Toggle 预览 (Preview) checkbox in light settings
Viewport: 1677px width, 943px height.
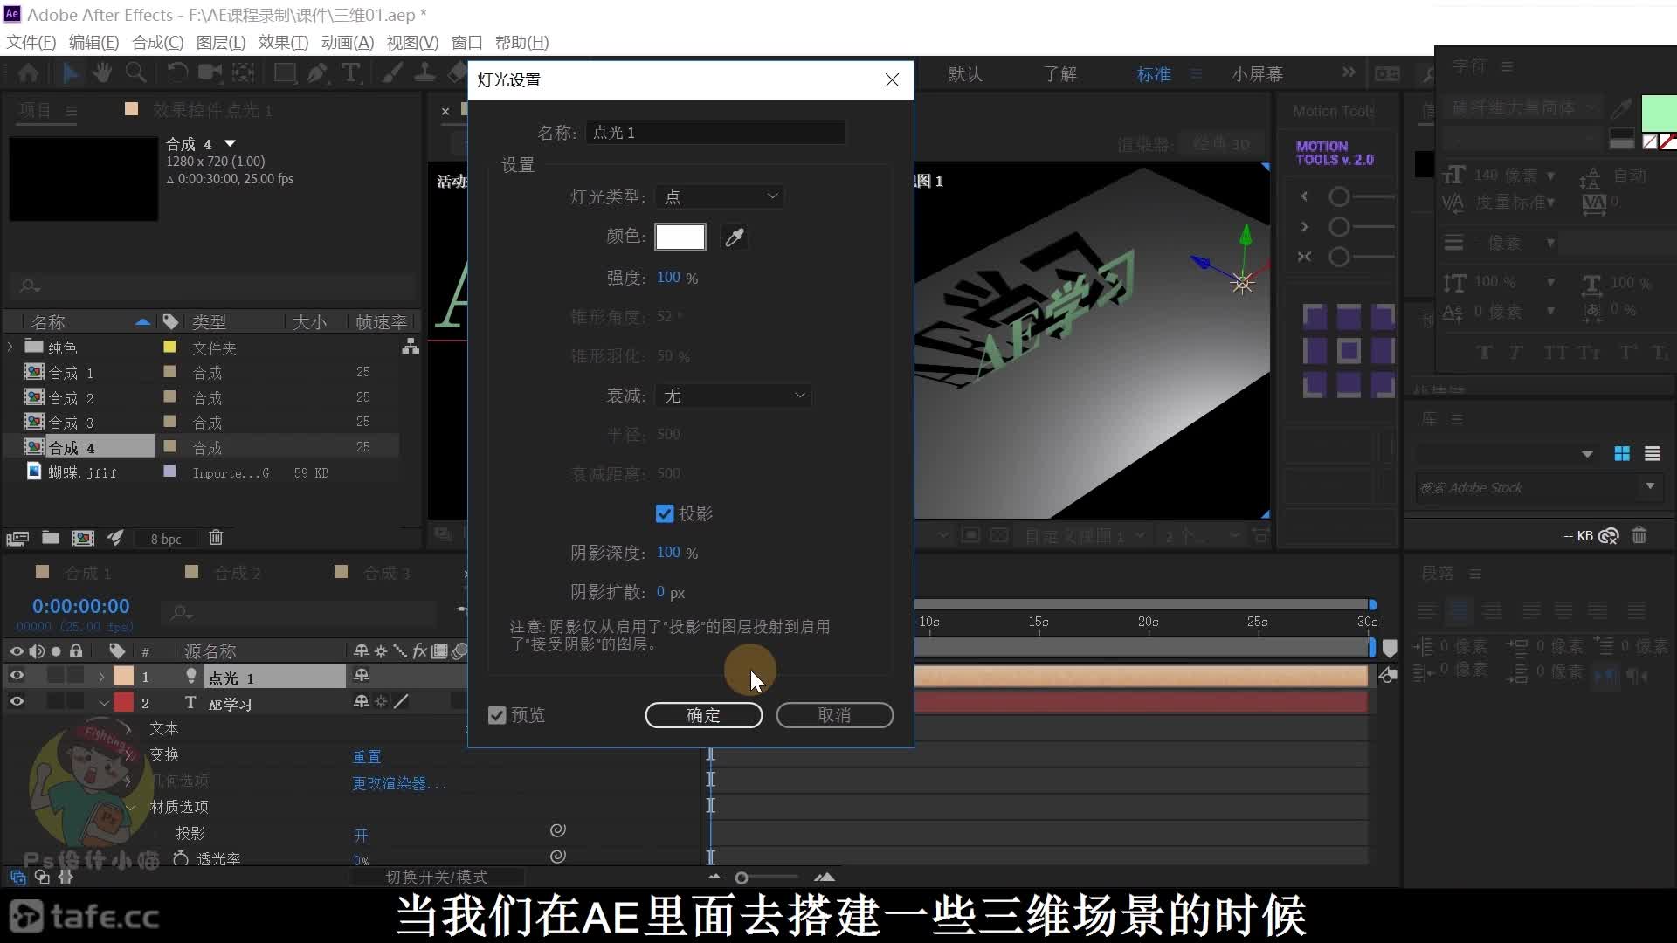tap(498, 715)
